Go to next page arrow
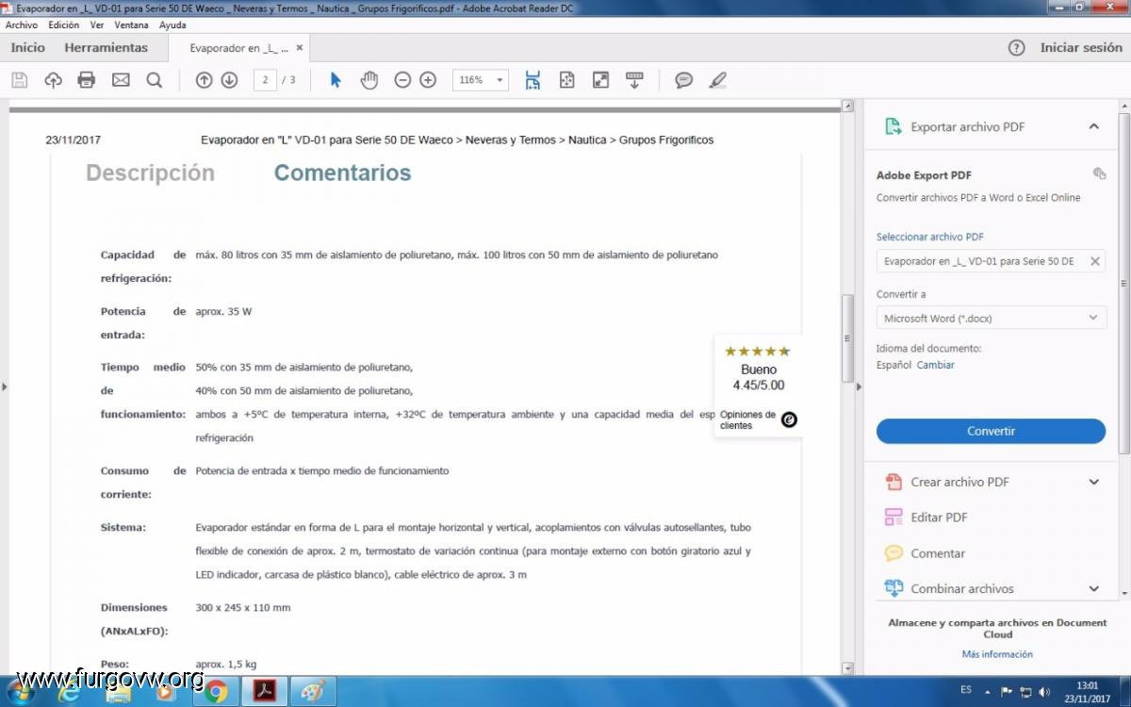 (229, 80)
